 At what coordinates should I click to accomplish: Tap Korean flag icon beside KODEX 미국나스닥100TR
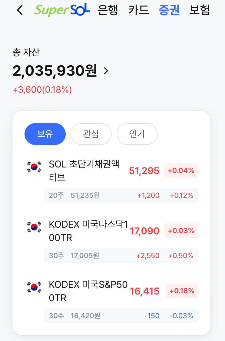pos(34,227)
